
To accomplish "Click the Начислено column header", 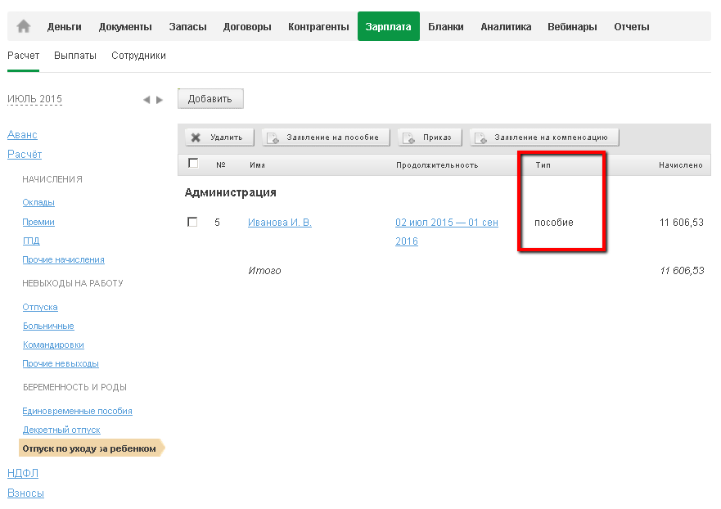I will [681, 165].
